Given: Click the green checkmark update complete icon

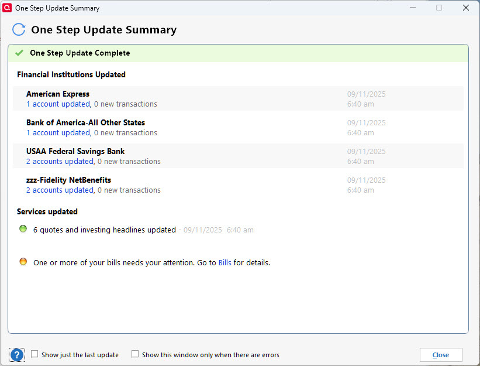Looking at the screenshot, I should [x=19, y=53].
